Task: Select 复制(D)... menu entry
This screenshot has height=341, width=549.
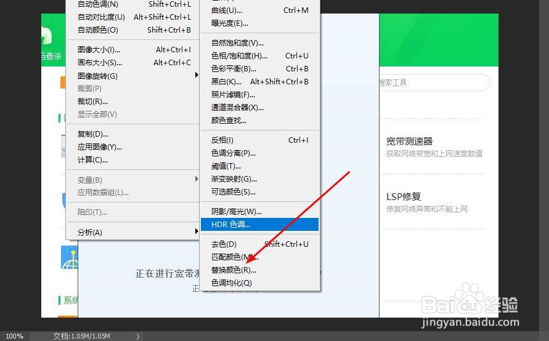Action: click(x=132, y=134)
